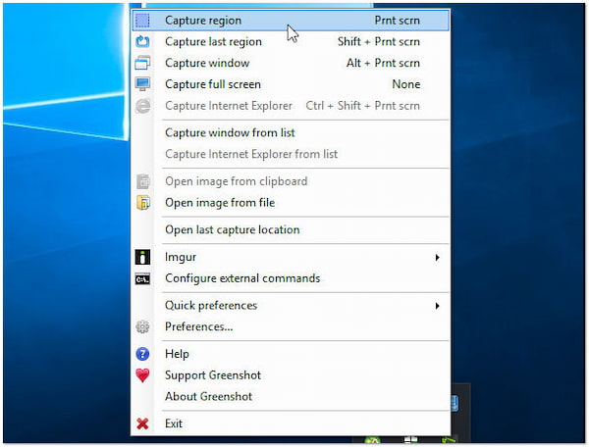The height and width of the screenshot is (447, 589).
Task: Select Configure external commands
Action: point(291,278)
